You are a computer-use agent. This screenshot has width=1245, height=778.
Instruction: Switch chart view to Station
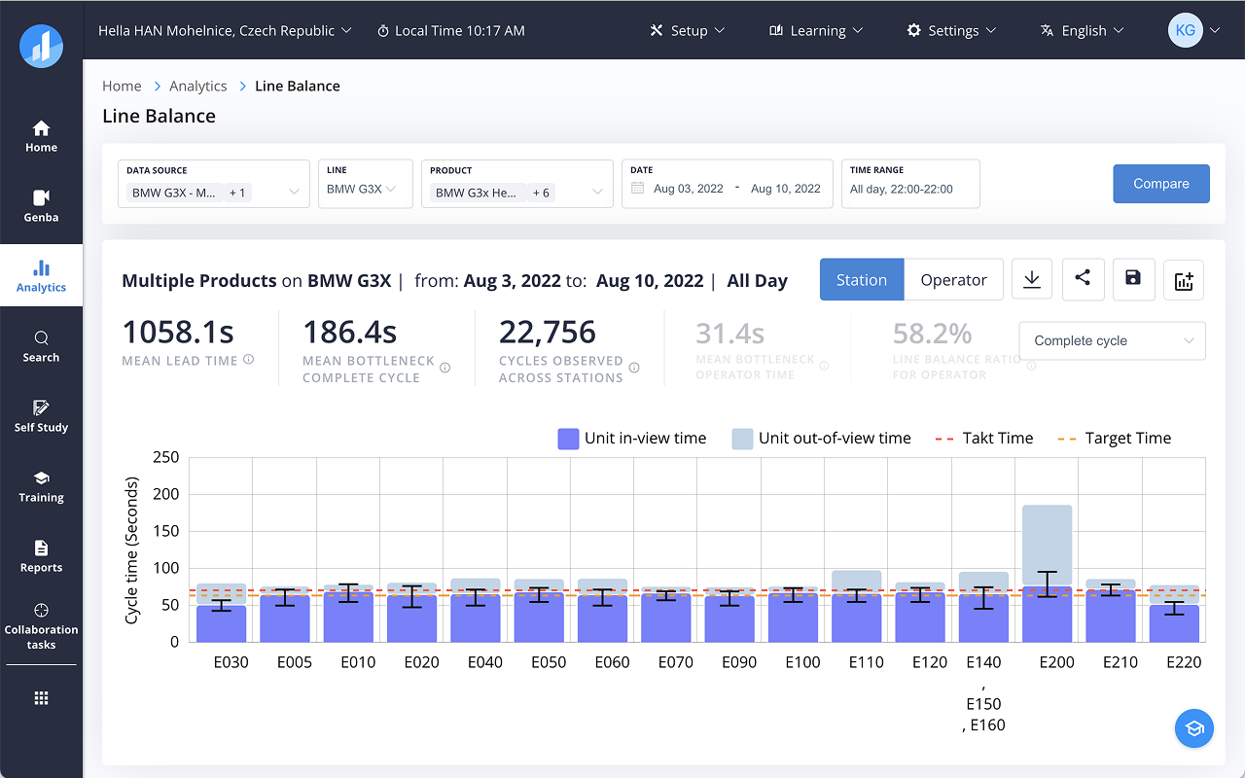862,280
